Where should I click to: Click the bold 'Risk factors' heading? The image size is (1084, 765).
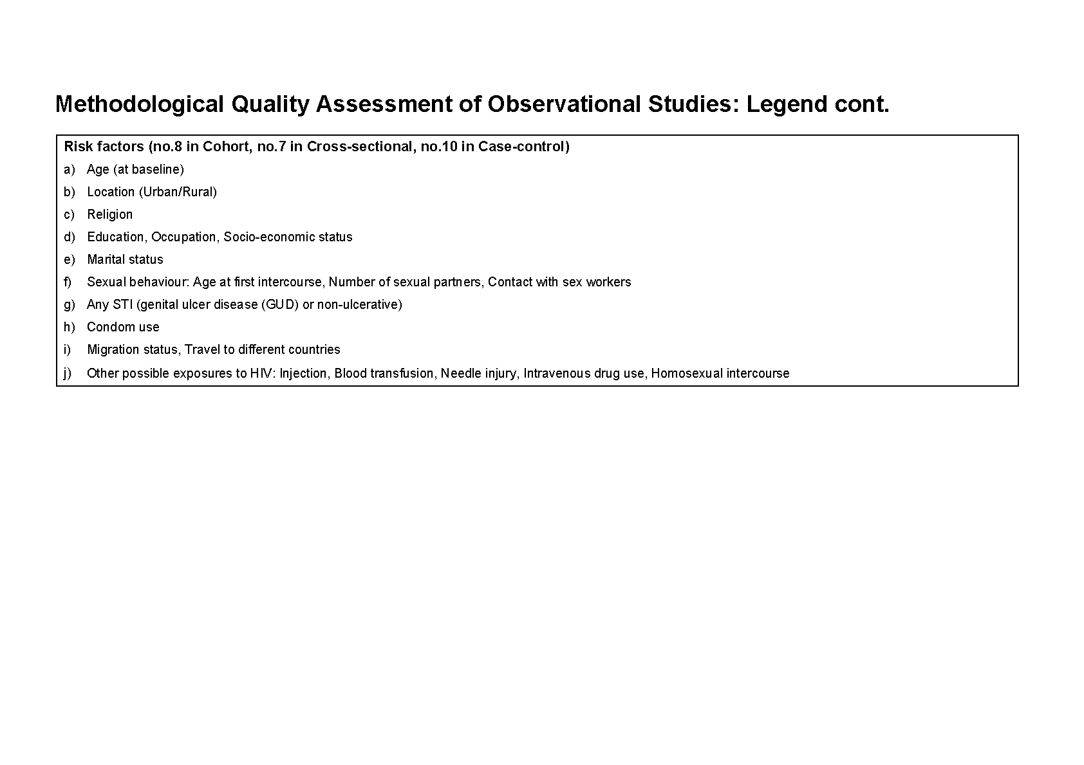click(x=104, y=147)
